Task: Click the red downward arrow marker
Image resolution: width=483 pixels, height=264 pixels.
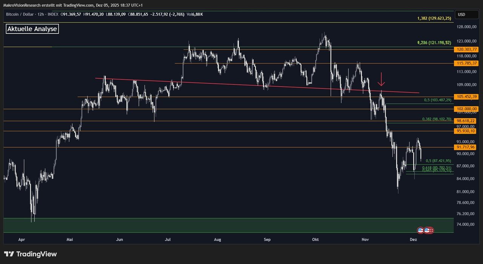Action: click(x=381, y=79)
